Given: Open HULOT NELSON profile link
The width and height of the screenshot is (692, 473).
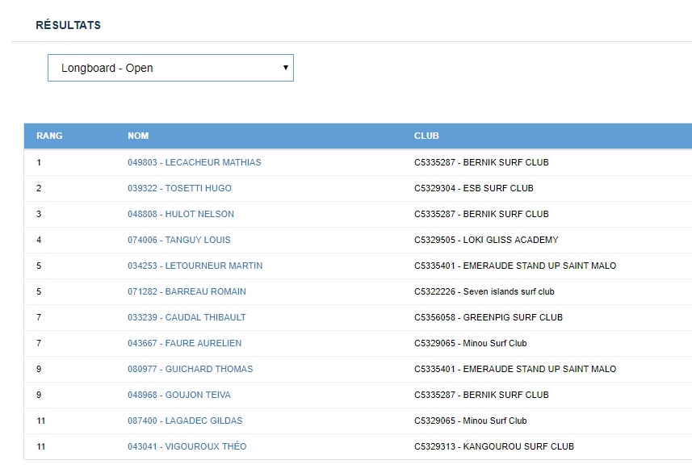Looking at the screenshot, I should tap(181, 214).
